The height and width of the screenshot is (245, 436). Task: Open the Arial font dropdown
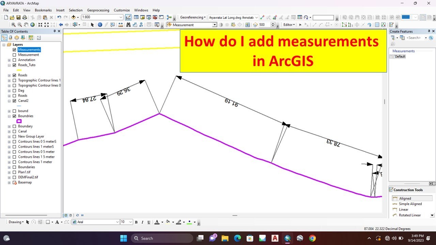pyautogui.click(x=118, y=222)
